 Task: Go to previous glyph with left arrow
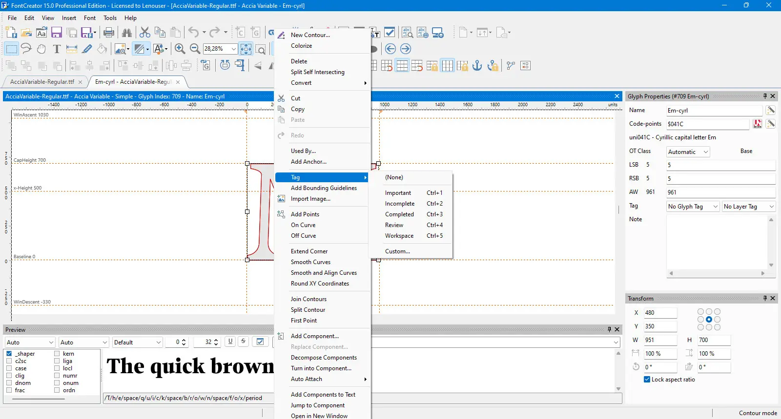click(390, 49)
